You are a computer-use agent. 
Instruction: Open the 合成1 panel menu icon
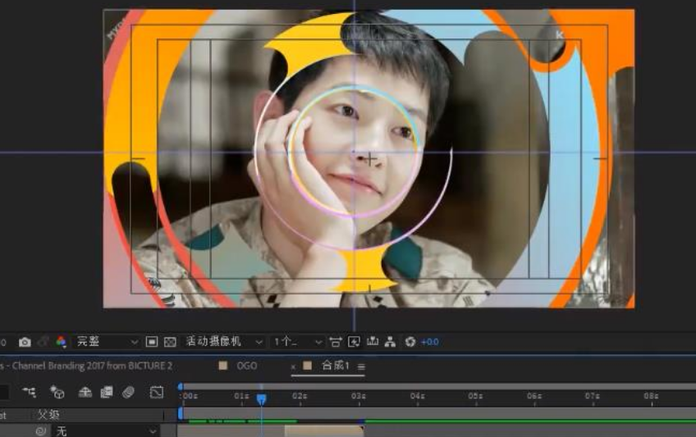[361, 366]
